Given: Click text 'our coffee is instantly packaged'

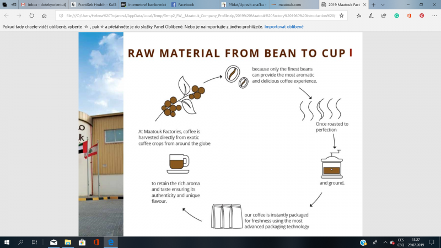Looking at the screenshot, I should (277, 215).
